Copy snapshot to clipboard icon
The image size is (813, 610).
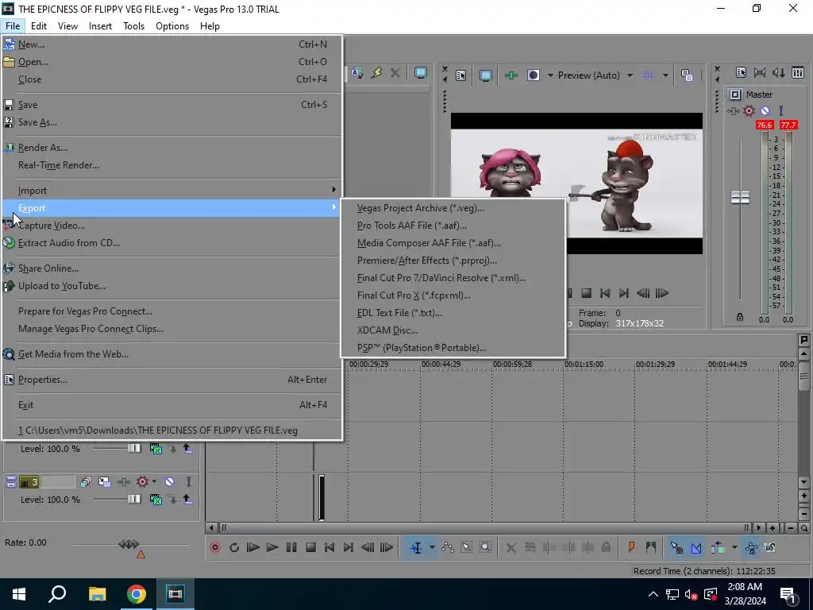[687, 75]
